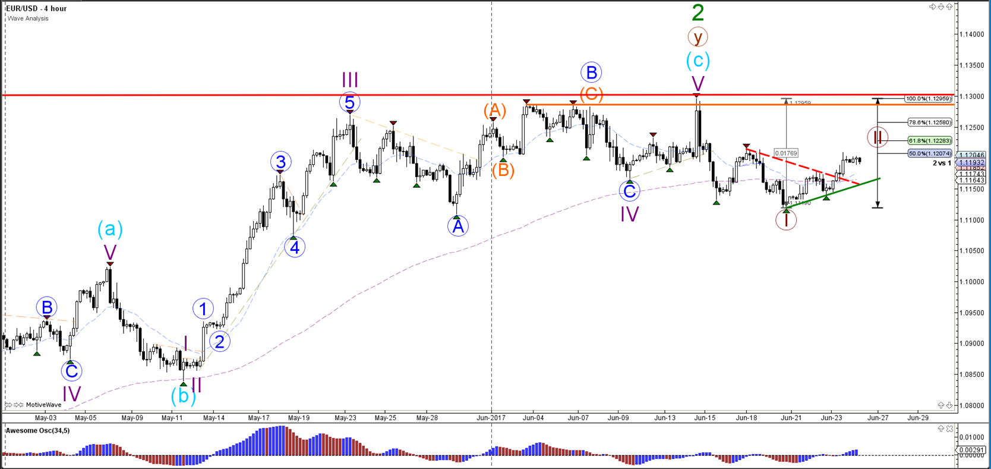Screen dimensions: 991x469
Task: Select the purple III wave label
Action: 349,80
